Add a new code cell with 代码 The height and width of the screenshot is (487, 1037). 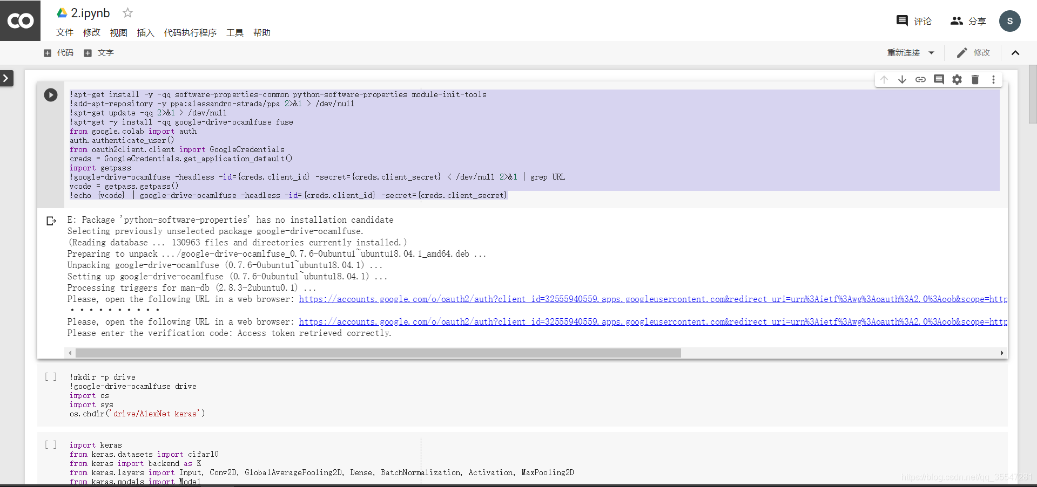click(x=58, y=53)
